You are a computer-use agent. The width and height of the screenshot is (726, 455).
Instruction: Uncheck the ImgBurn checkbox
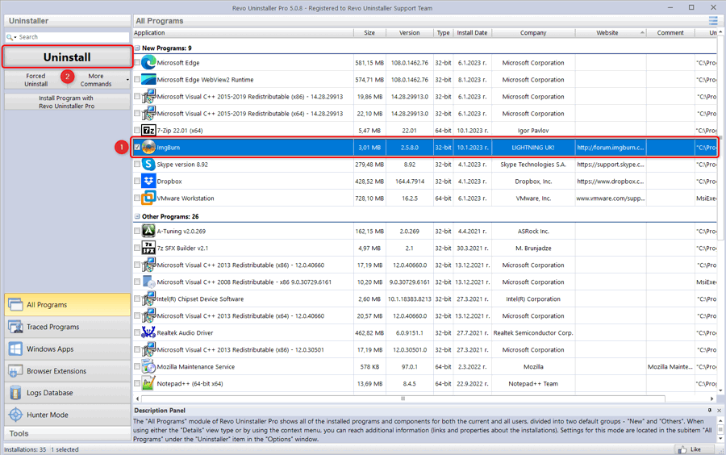click(x=137, y=147)
